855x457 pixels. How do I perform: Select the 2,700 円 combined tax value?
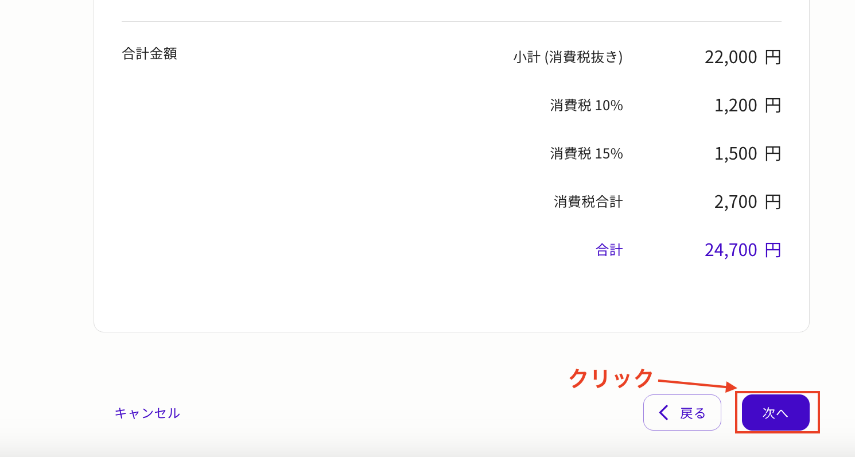pyautogui.click(x=748, y=202)
